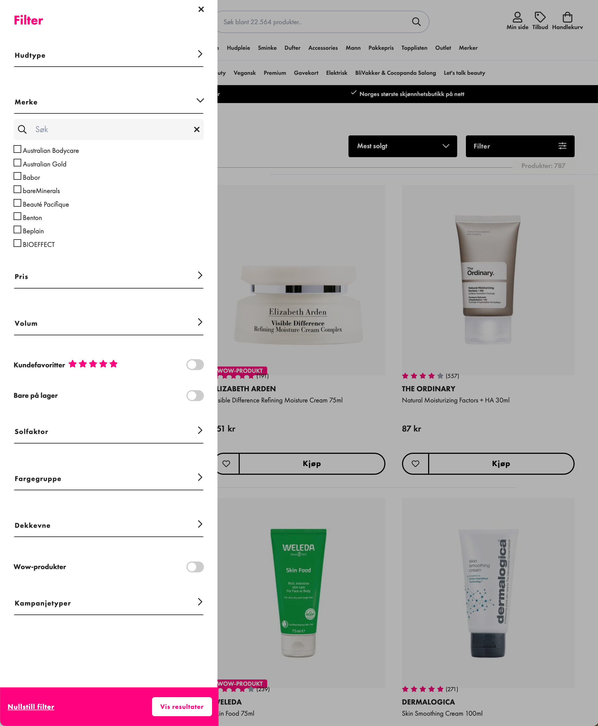Image resolution: width=598 pixels, height=726 pixels.
Task: Close the Filter panel with the X icon
Action: [x=201, y=9]
